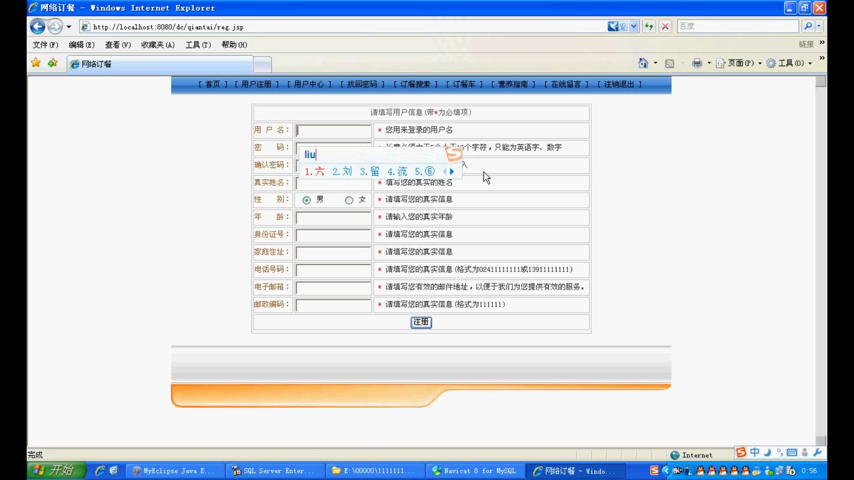Screen dimensions: 854x480
Task: Open the 编辑(E) menu
Action: [81, 45]
